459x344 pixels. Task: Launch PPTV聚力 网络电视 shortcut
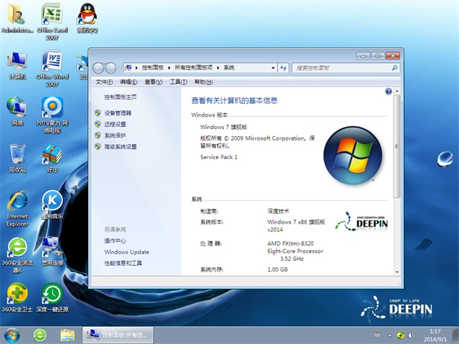52,115
